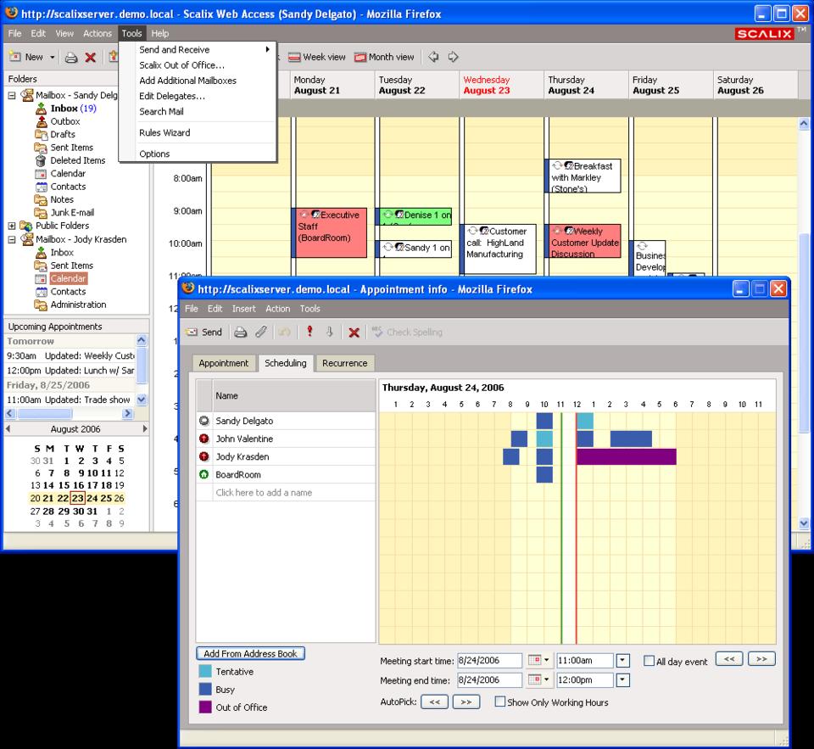The width and height of the screenshot is (814, 749).
Task: Go to the next week with the right arrow
Action: 454,57
